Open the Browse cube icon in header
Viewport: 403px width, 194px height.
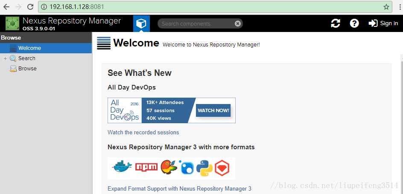coord(141,23)
